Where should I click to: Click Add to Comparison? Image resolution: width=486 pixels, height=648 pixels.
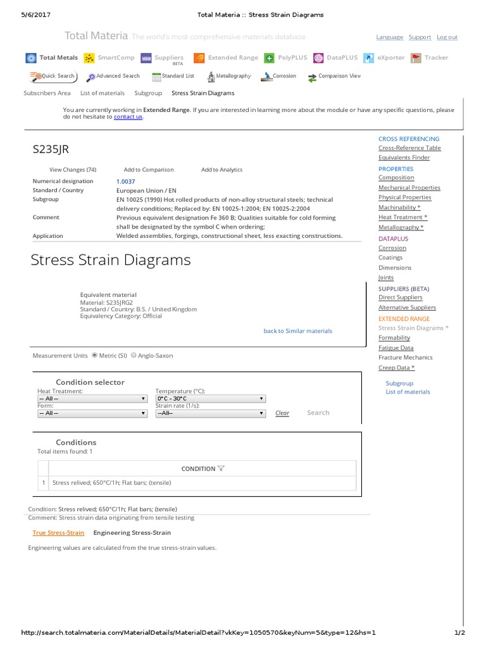pos(149,170)
